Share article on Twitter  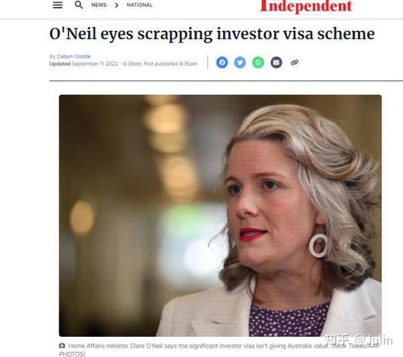[240, 62]
